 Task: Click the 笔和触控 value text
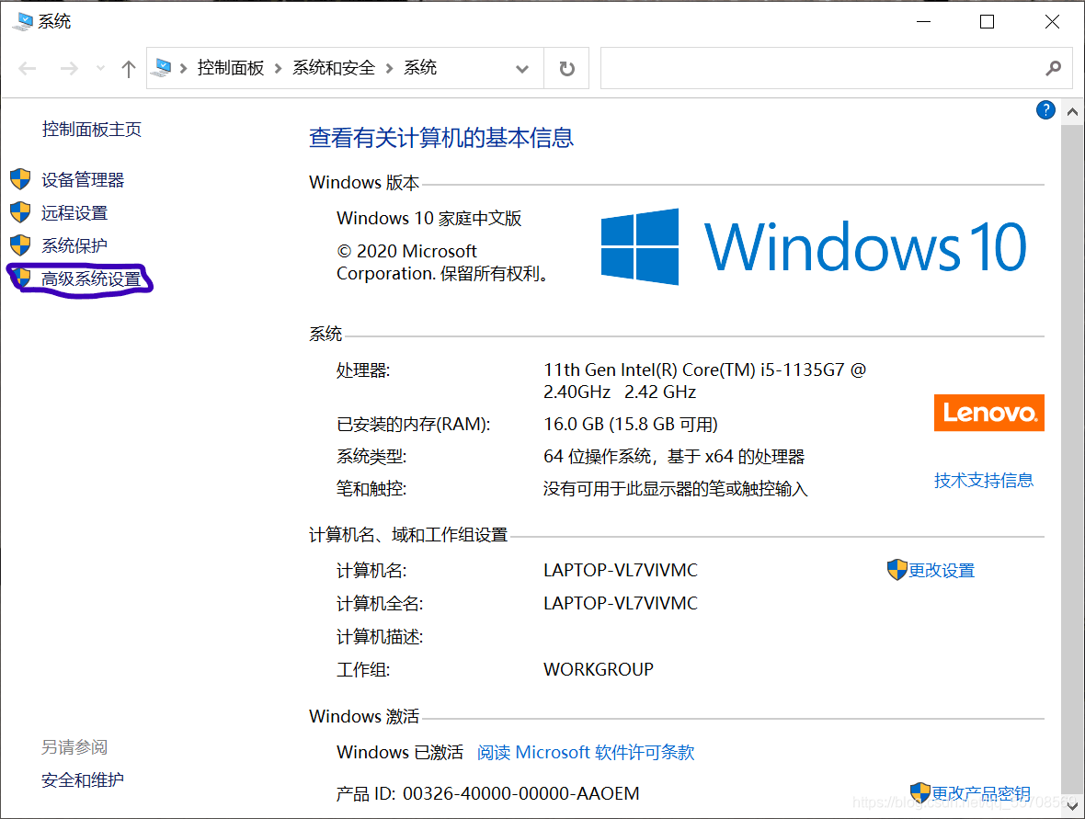click(675, 489)
